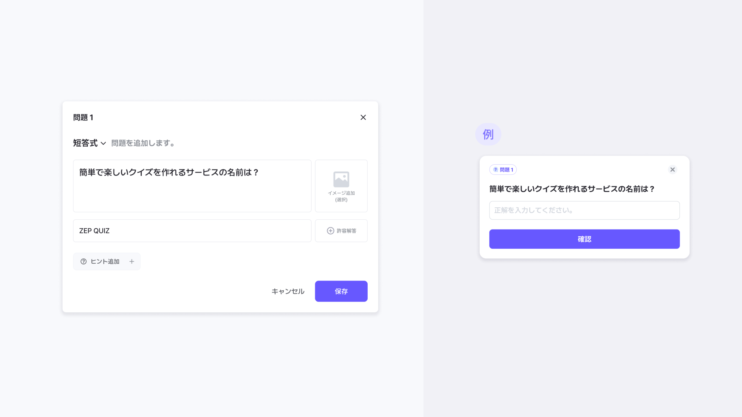Screen dimensions: 742x417
Task: Focus the ZEP QUIZ answer field
Action: (192, 231)
